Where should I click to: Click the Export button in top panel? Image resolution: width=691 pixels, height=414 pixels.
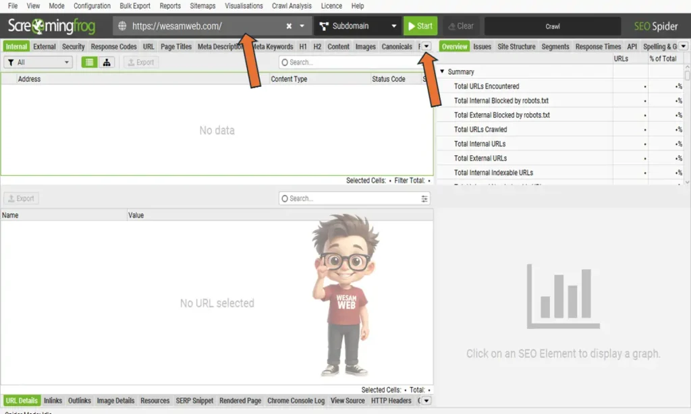[x=140, y=62]
